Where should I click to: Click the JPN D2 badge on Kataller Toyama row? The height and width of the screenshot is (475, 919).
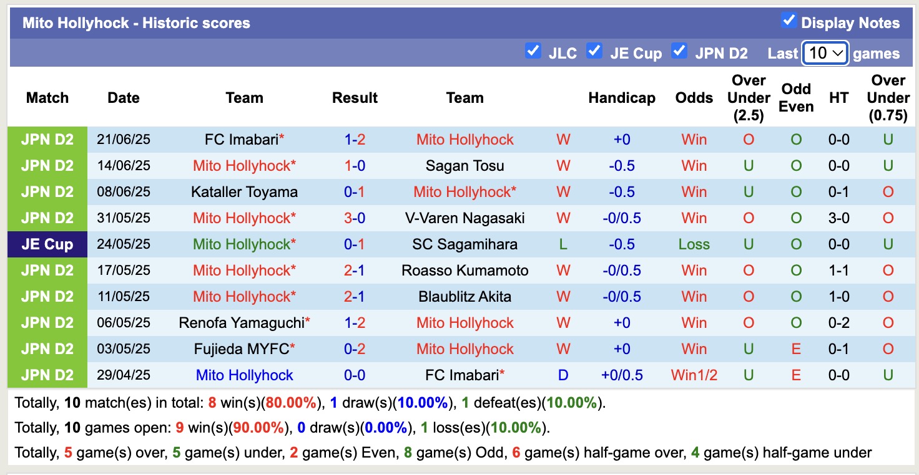(47, 191)
